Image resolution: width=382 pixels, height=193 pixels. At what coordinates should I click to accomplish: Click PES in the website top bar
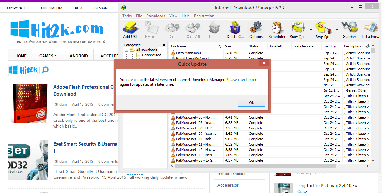[78, 8]
